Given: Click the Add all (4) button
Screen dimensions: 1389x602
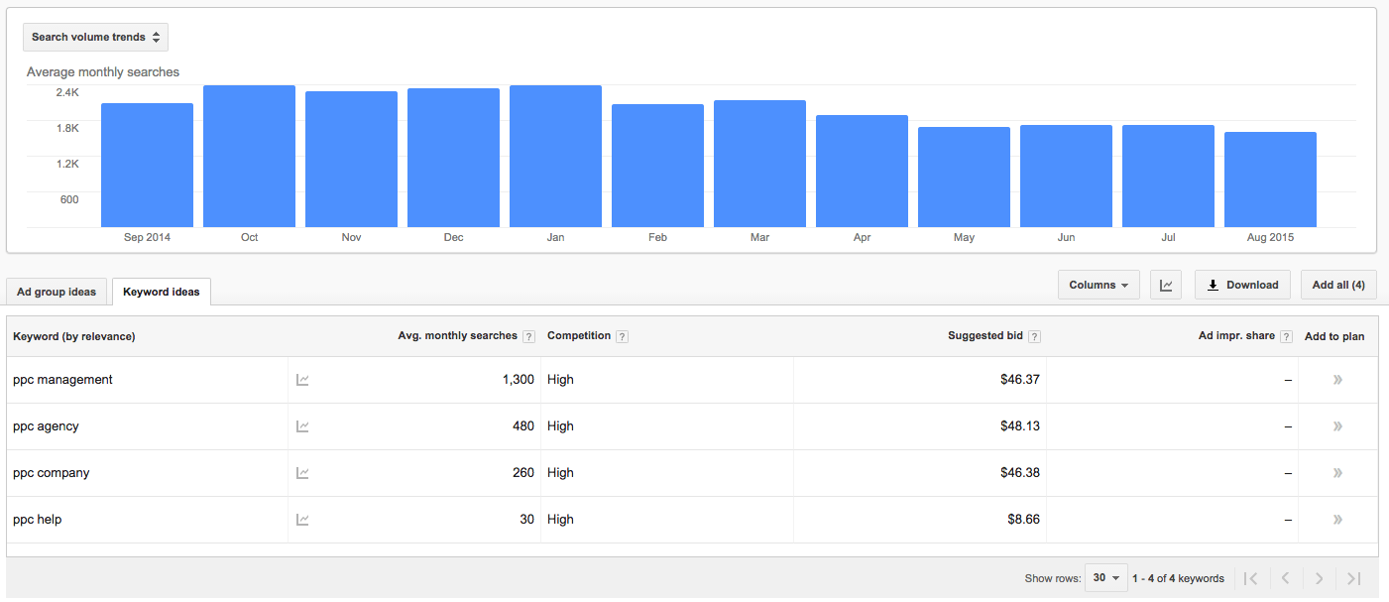Looking at the screenshot, I should click(x=1338, y=285).
